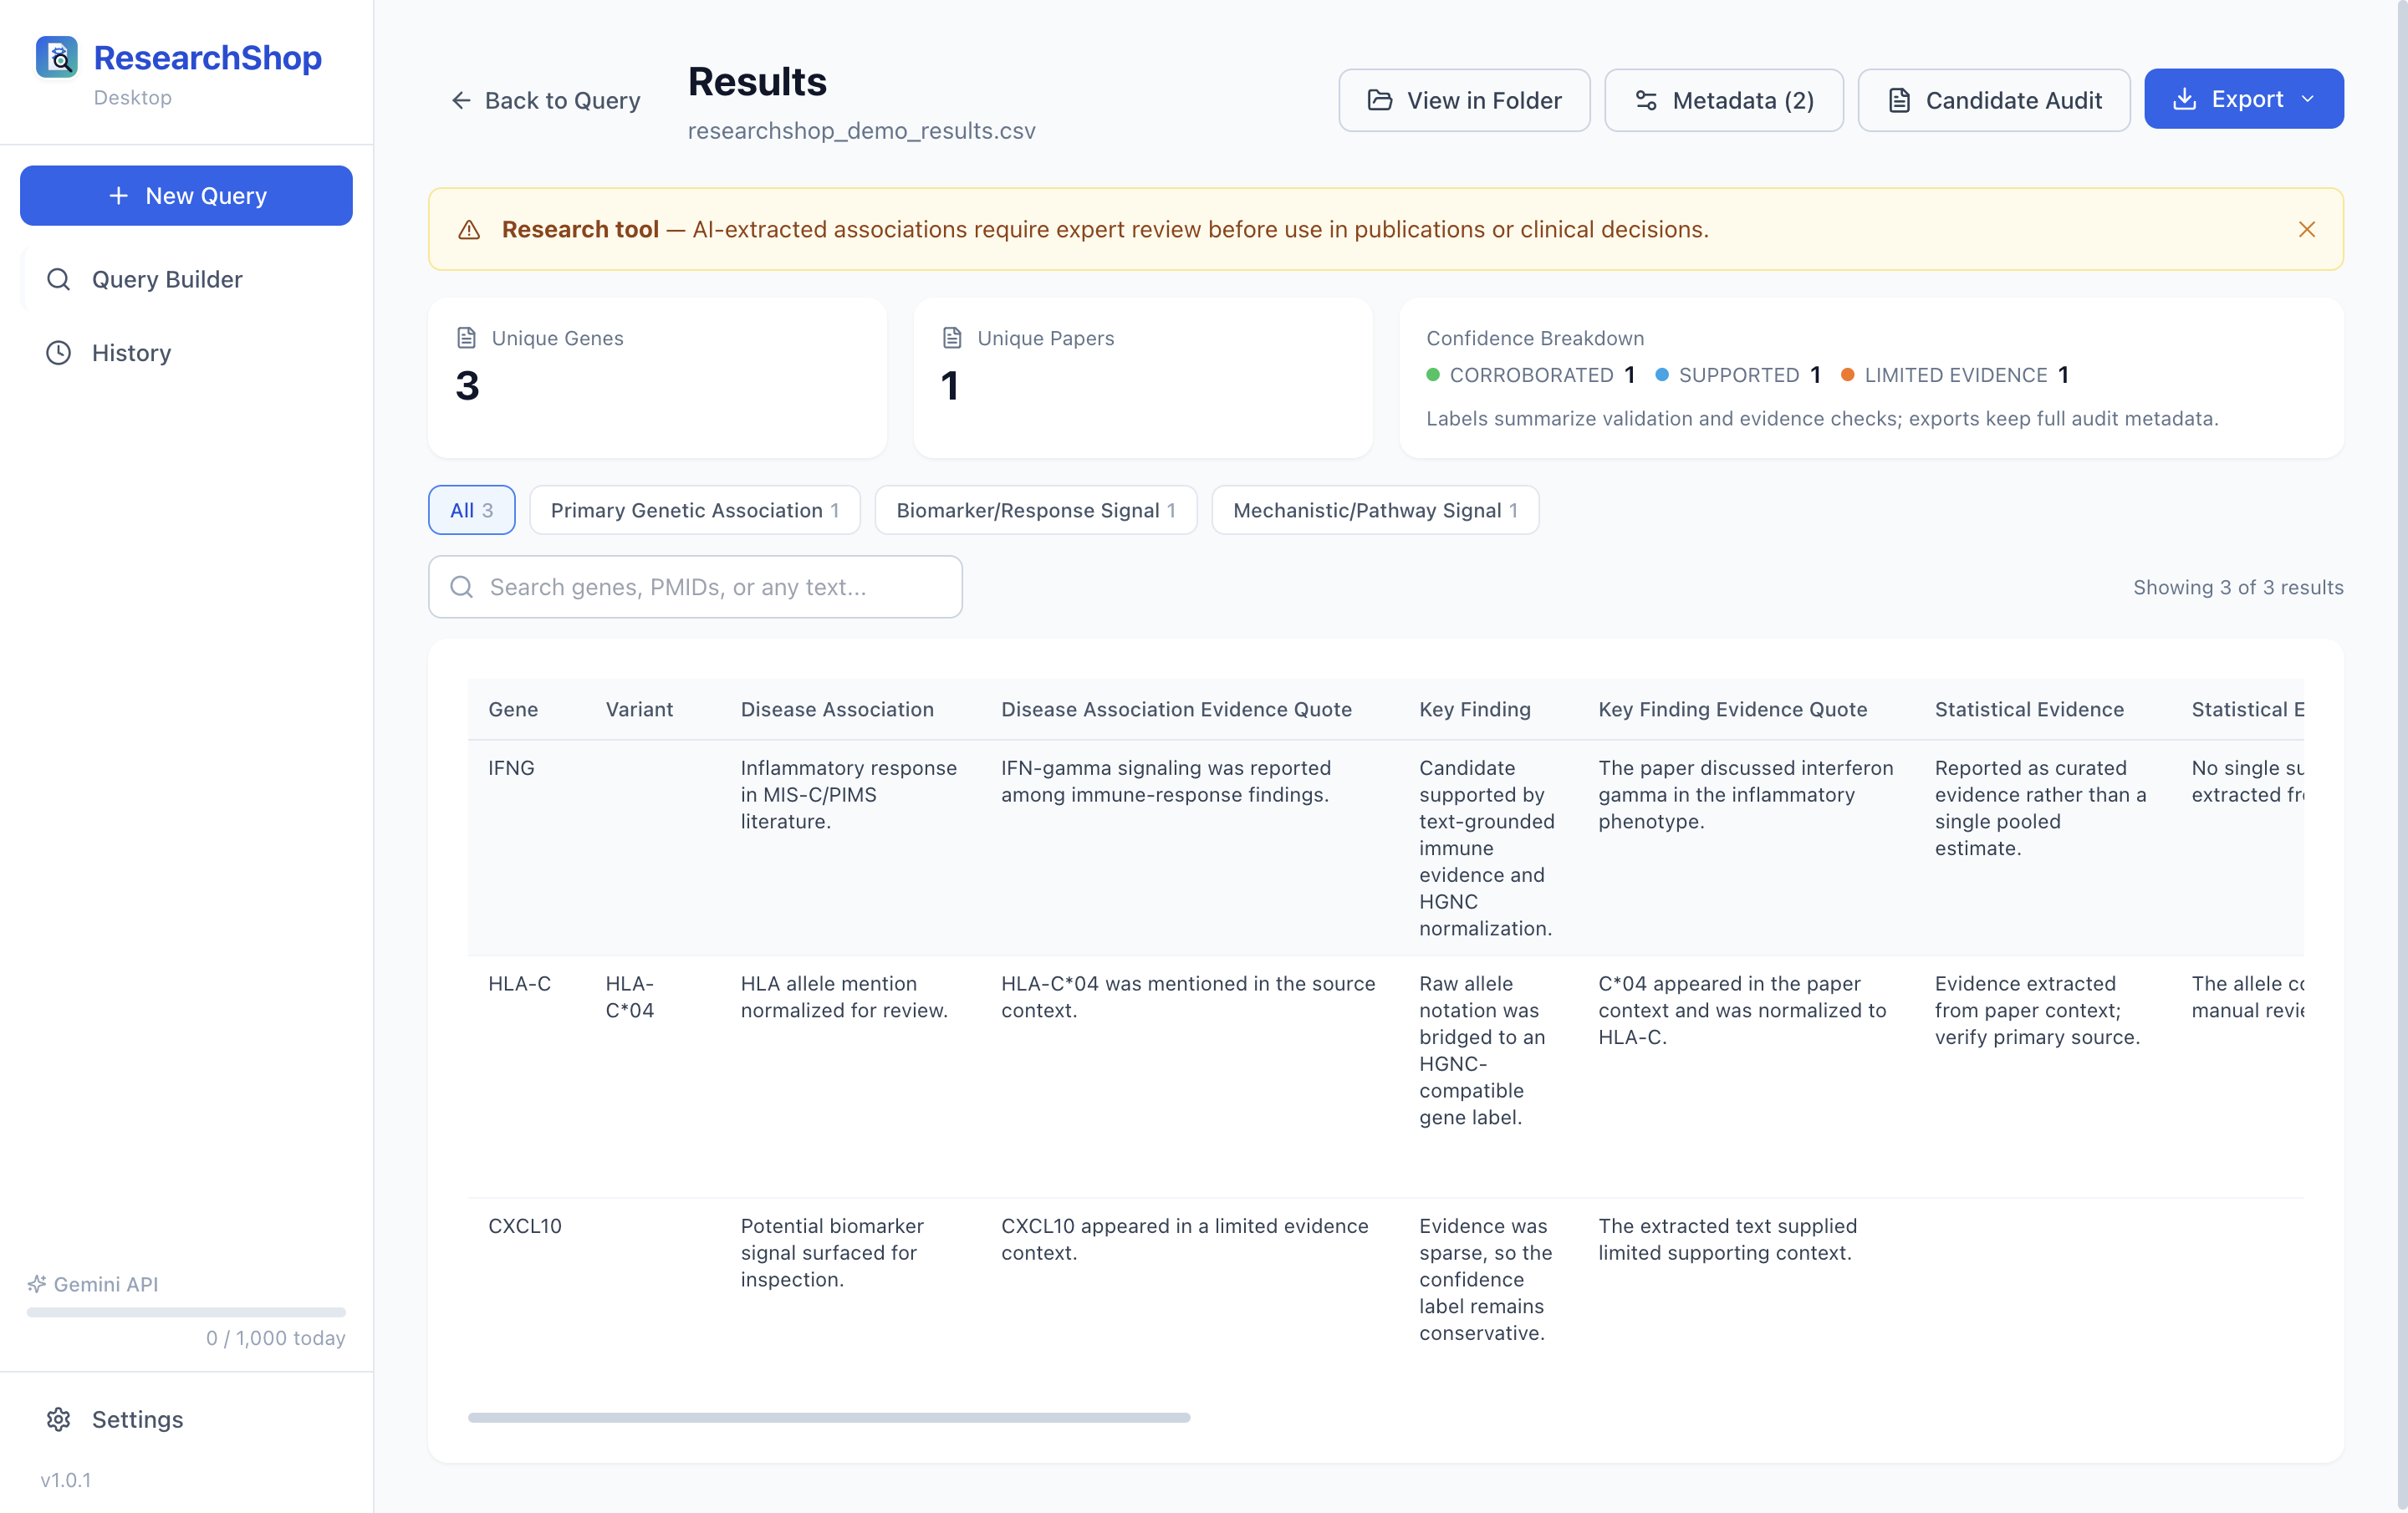Click View in Folder button
The height and width of the screenshot is (1513, 2408).
pos(1464,100)
